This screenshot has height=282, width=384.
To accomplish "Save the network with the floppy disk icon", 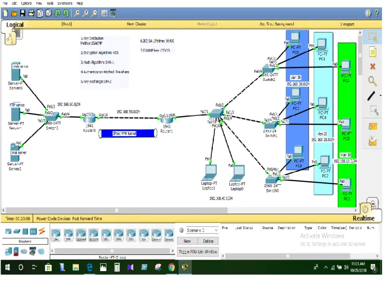I will (22, 13).
